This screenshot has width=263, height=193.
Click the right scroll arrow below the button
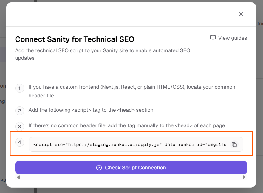[244, 177]
